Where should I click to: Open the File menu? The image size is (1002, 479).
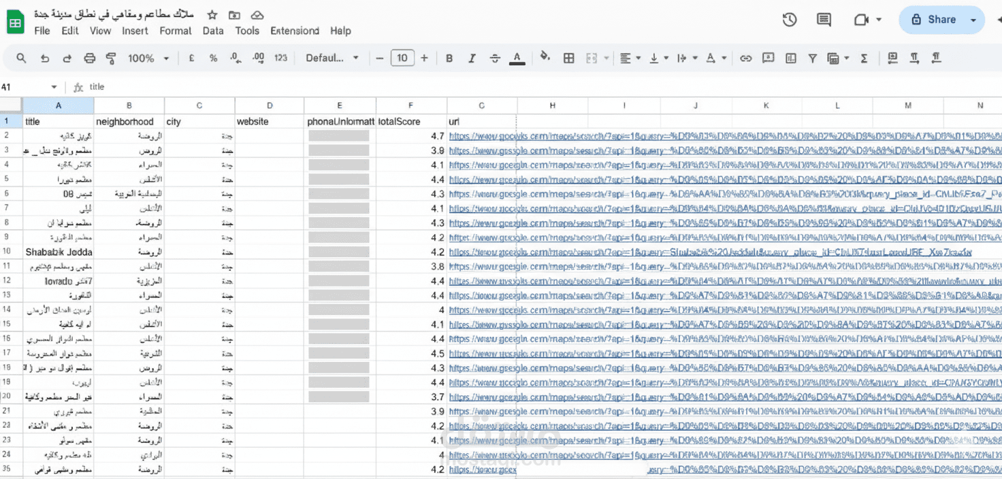pyautogui.click(x=42, y=31)
